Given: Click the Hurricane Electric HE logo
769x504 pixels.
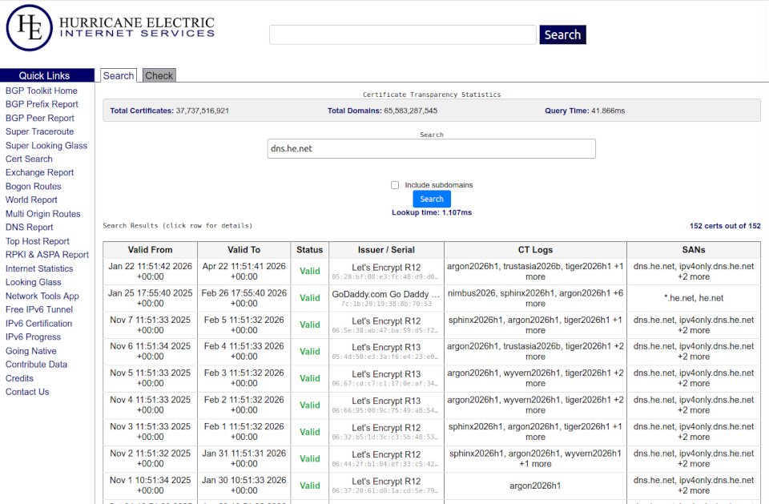Looking at the screenshot, I should (29, 28).
